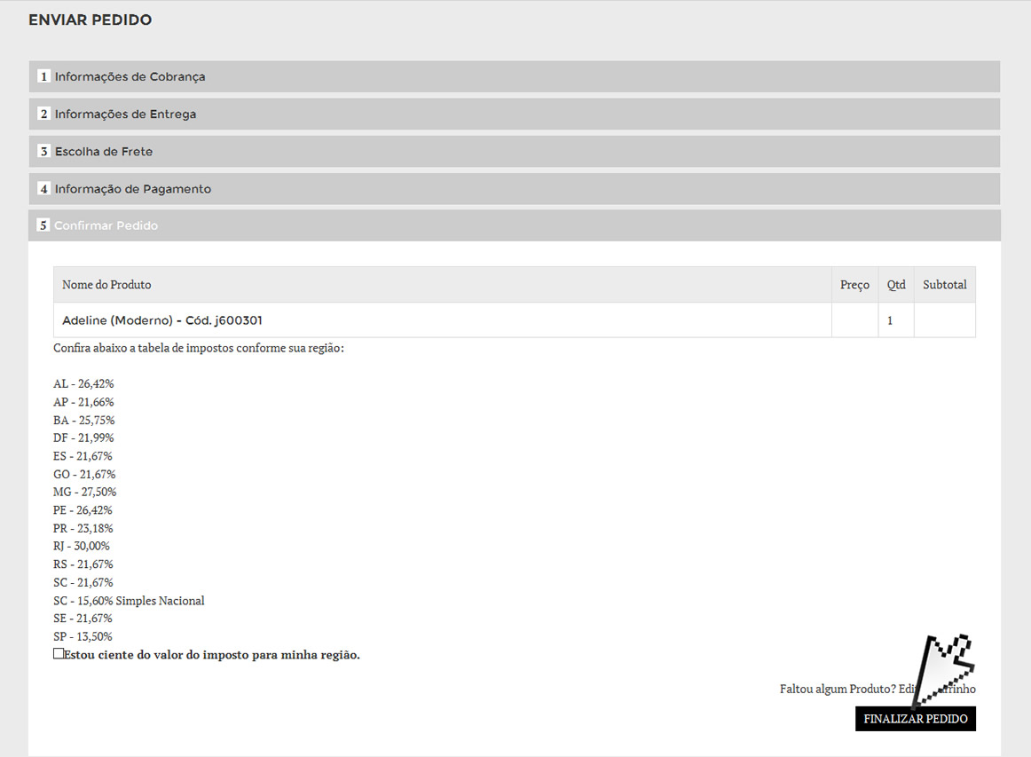Click the step 5 number badge
The image size is (1031, 757).
tap(43, 225)
